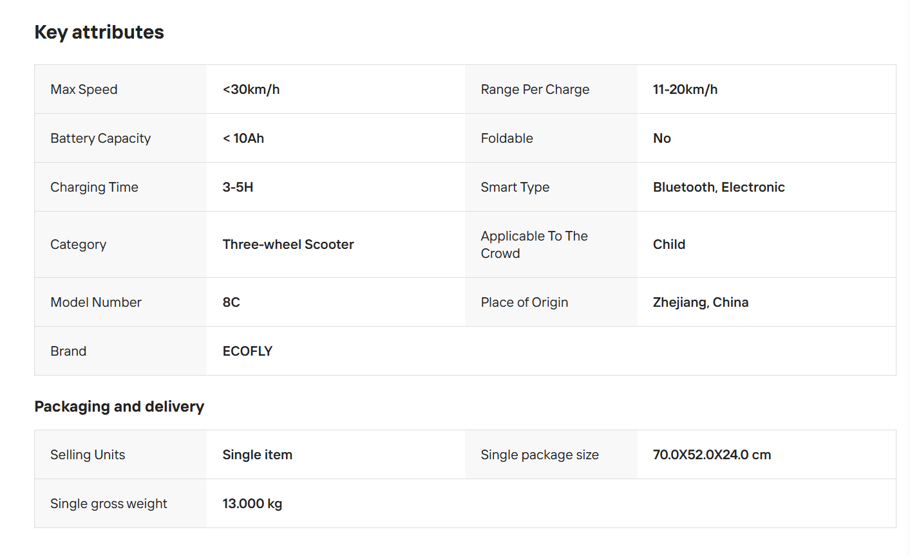The width and height of the screenshot is (910, 557).
Task: Select the Max Speed label cell
Action: (121, 89)
